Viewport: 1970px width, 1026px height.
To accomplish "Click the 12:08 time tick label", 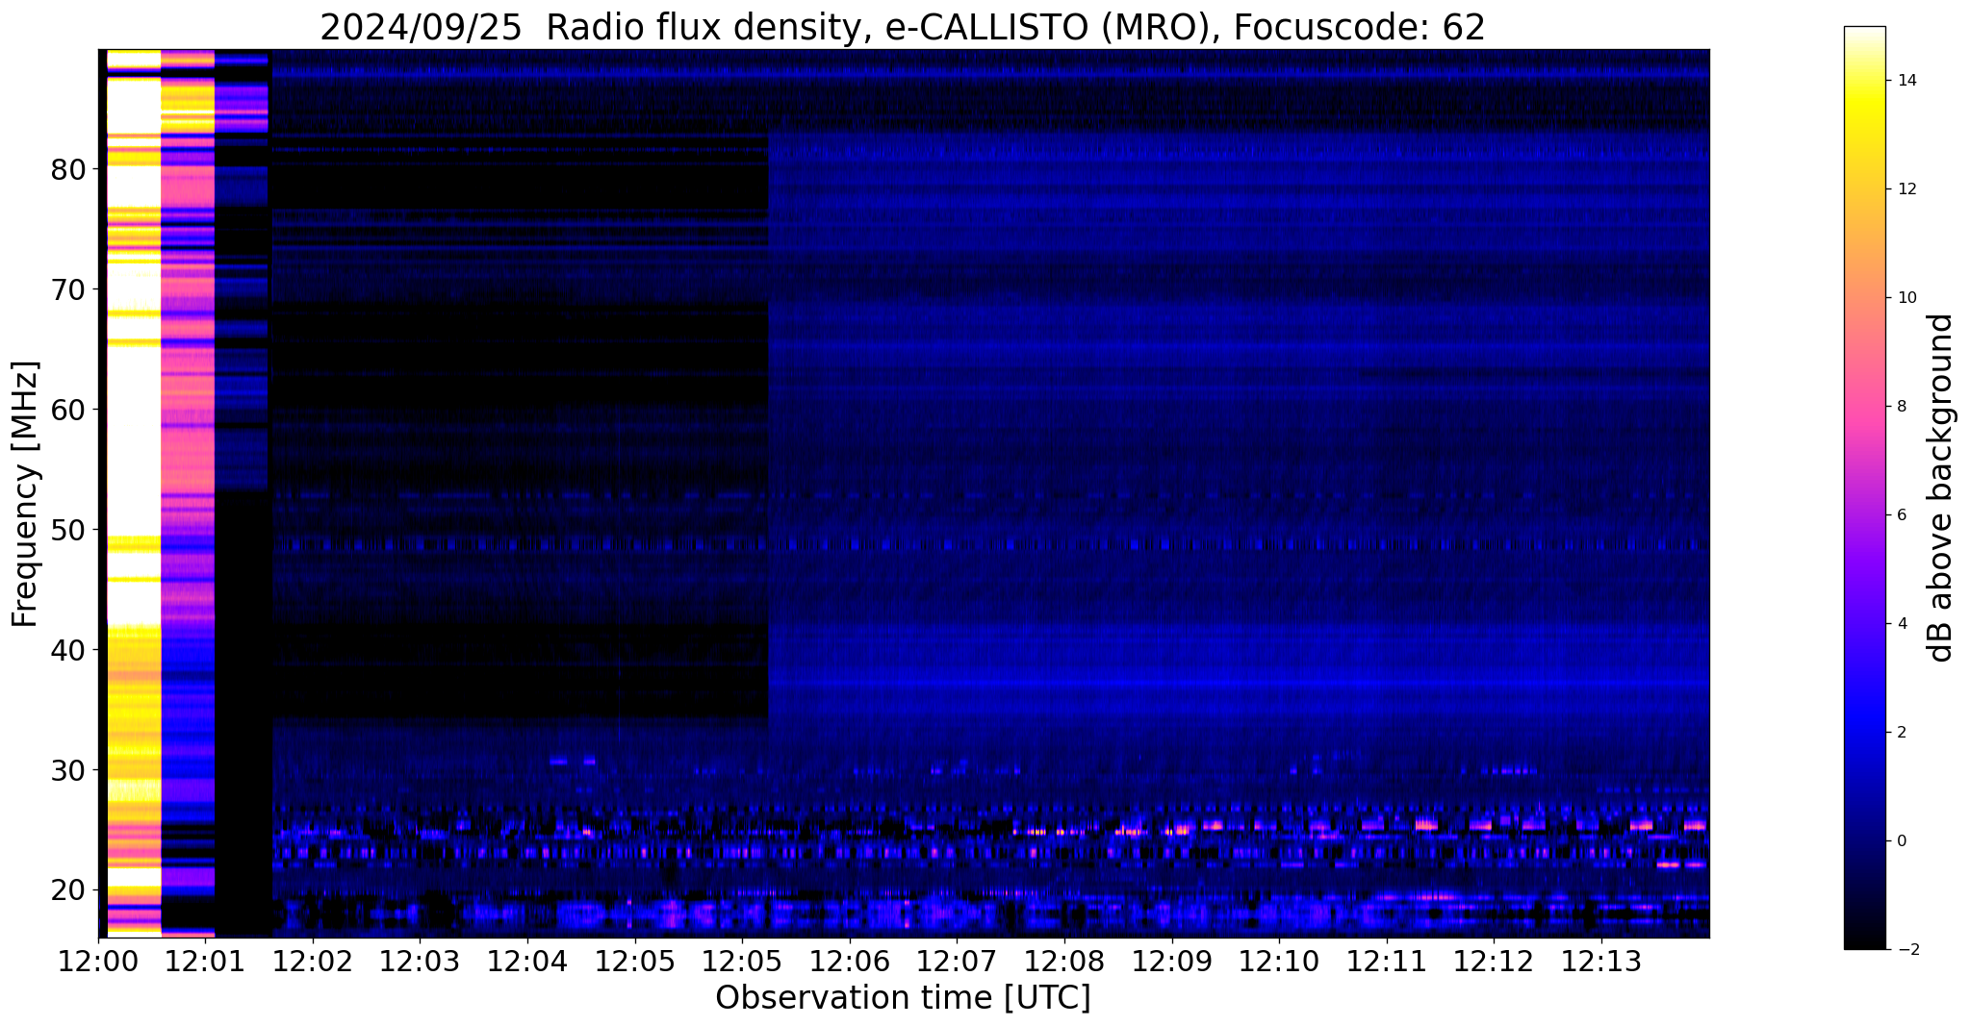I will 1063,961.
